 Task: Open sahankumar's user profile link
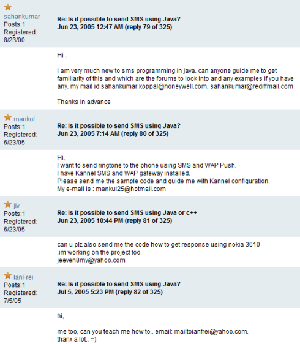tap(22, 17)
